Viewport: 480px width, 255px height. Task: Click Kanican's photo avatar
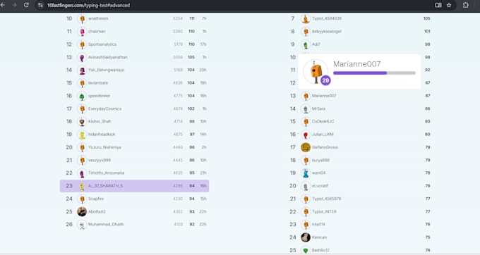(x=306, y=237)
